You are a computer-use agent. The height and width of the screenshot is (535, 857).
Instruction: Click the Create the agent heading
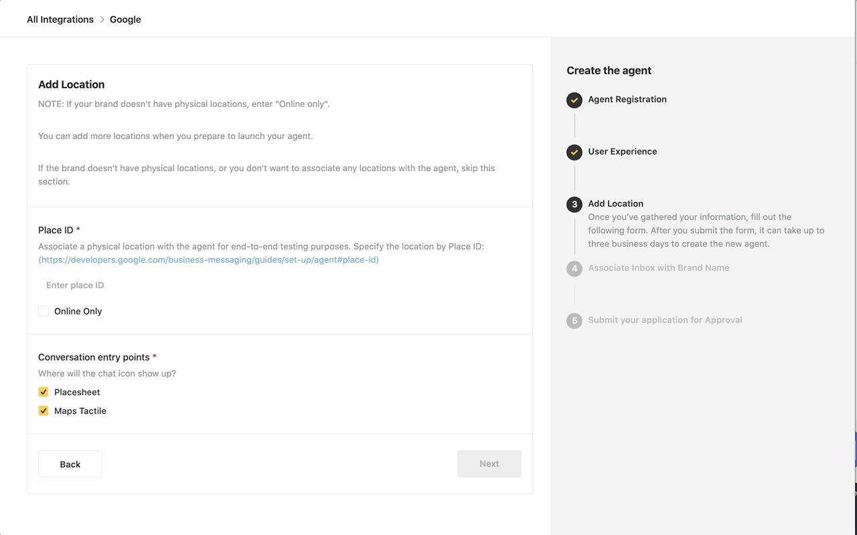coord(609,70)
